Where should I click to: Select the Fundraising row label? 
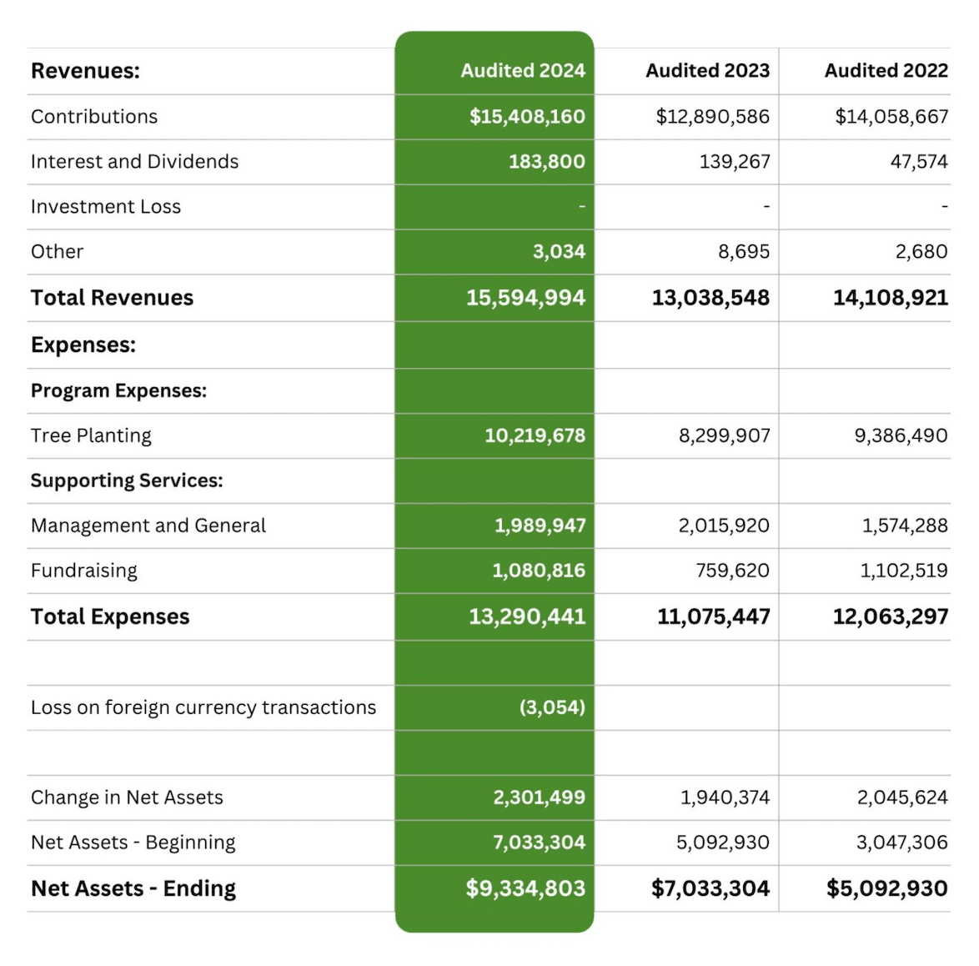point(84,571)
